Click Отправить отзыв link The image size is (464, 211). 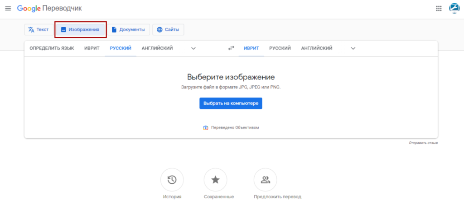(x=423, y=143)
